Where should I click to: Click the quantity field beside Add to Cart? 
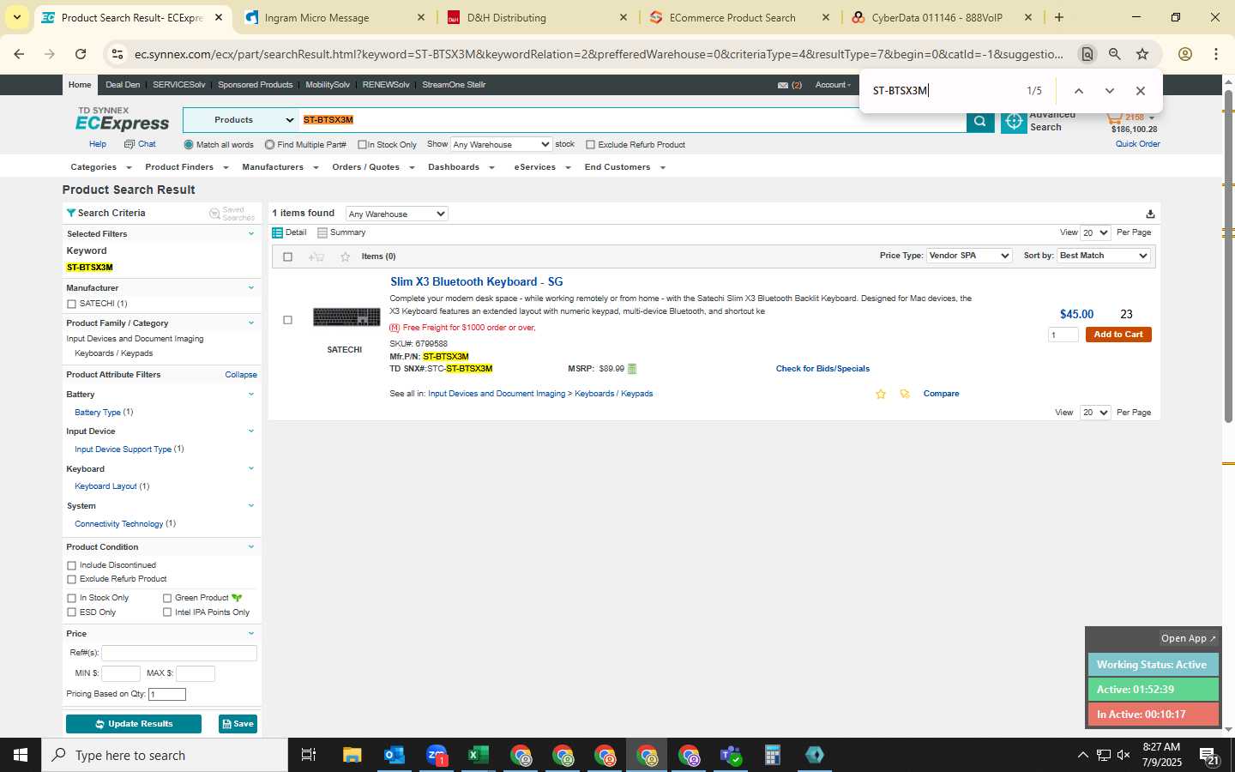[x=1063, y=335]
